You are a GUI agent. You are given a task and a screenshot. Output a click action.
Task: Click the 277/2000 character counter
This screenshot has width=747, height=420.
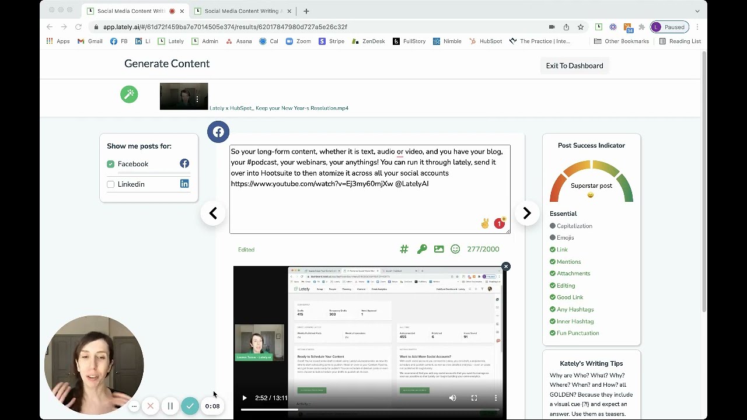483,249
